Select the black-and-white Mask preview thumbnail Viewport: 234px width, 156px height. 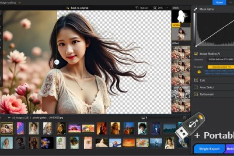pos(181,17)
